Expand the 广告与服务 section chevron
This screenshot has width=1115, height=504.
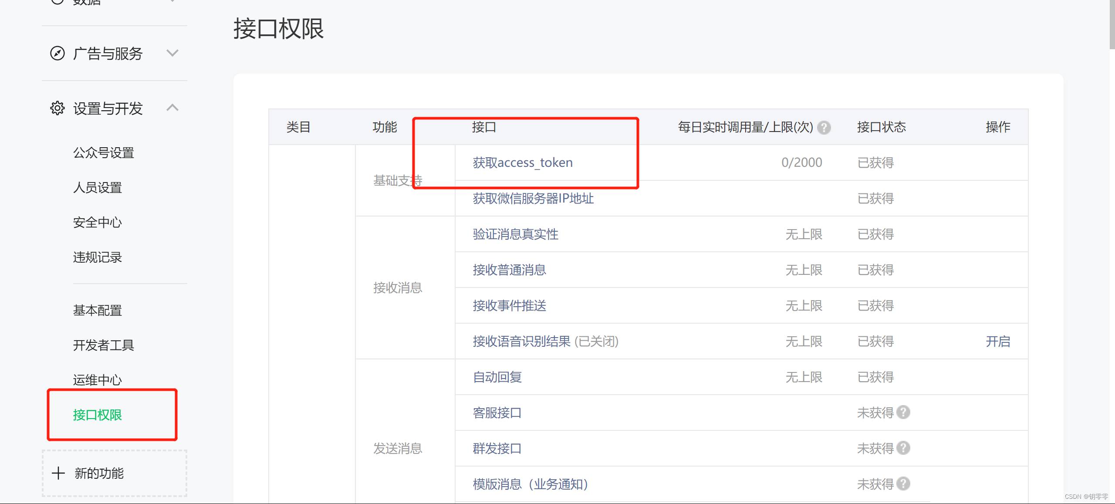point(172,53)
